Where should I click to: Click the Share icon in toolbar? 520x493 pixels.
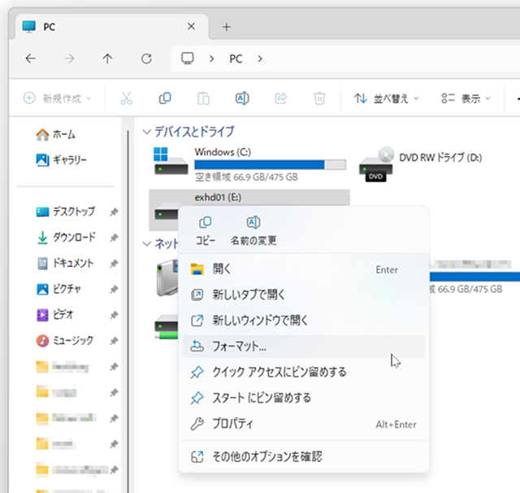click(281, 98)
